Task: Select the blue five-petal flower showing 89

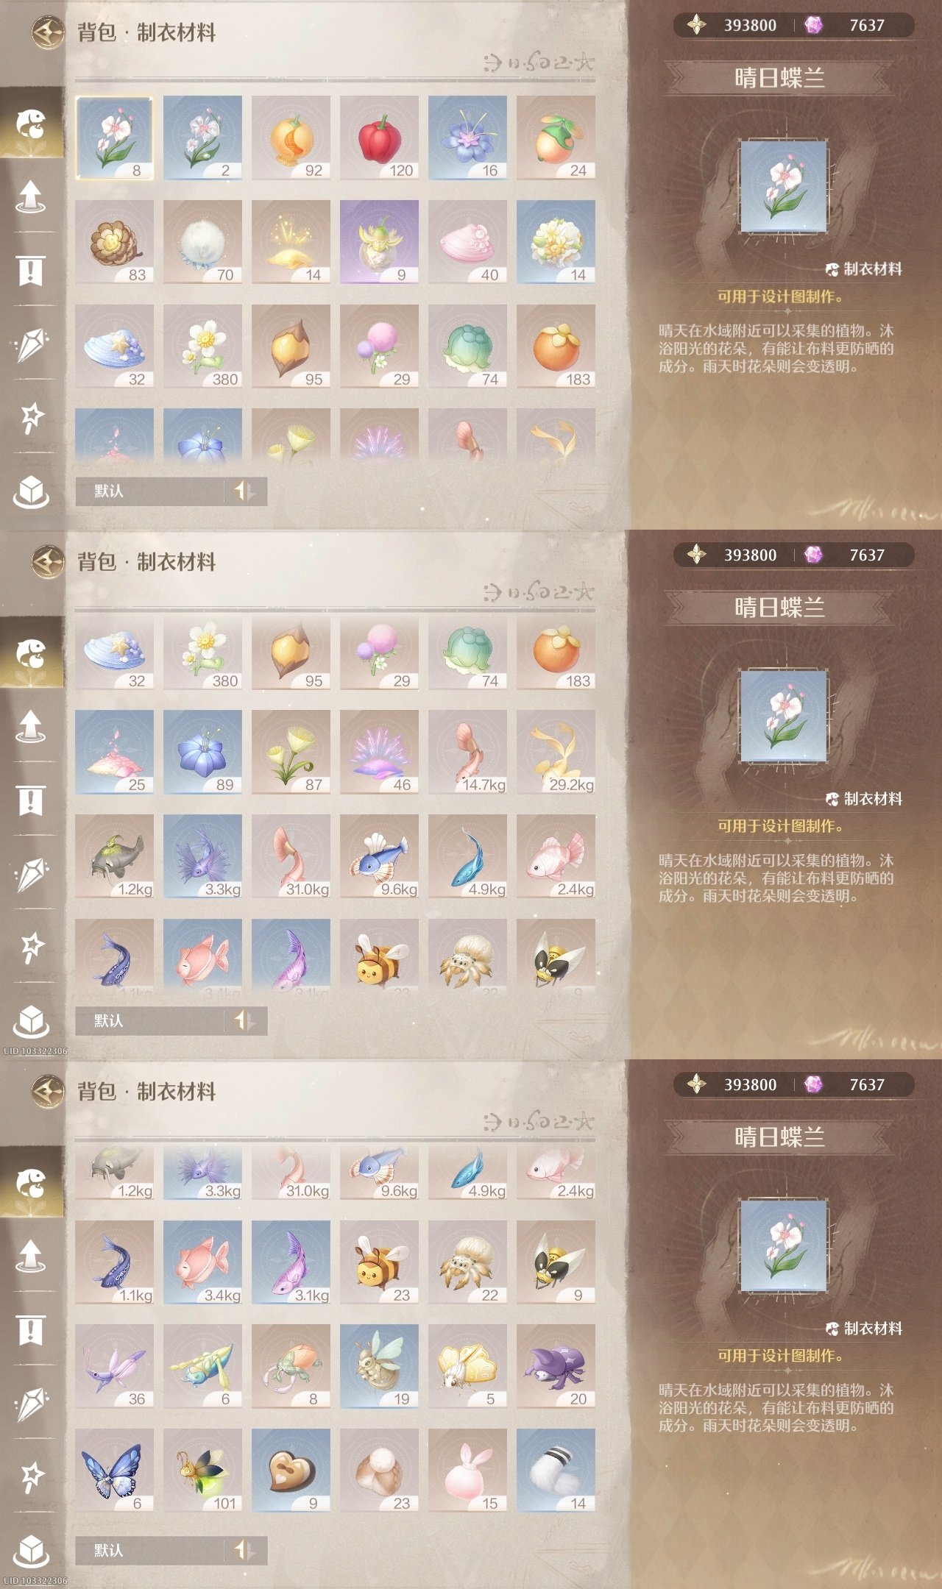Action: click(x=202, y=752)
